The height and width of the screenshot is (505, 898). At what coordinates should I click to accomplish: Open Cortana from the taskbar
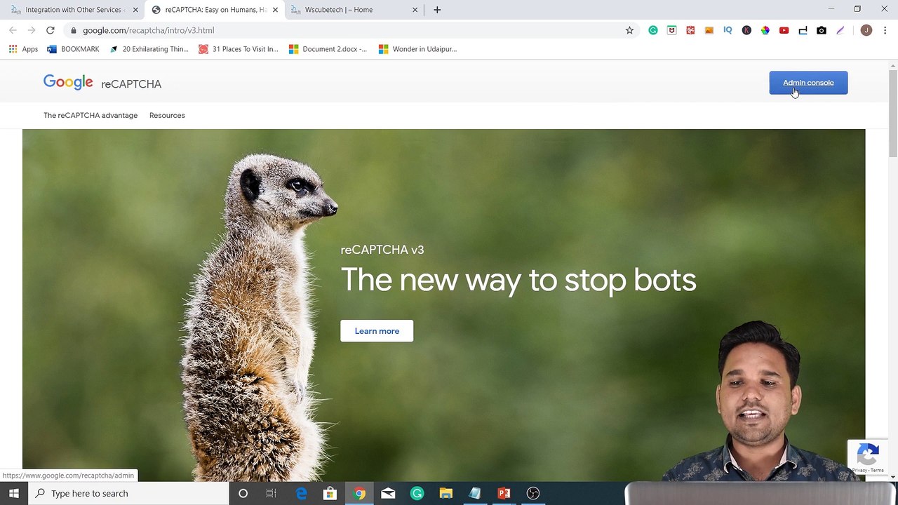[243, 493]
